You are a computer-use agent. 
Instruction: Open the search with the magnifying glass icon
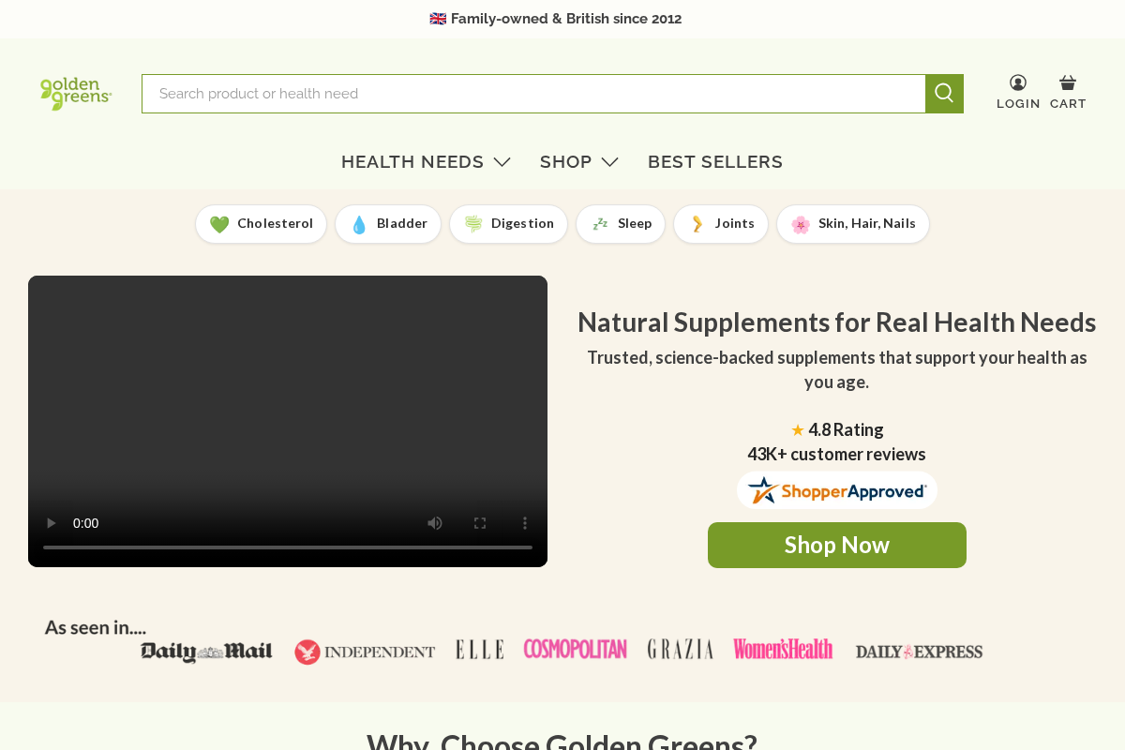(944, 93)
